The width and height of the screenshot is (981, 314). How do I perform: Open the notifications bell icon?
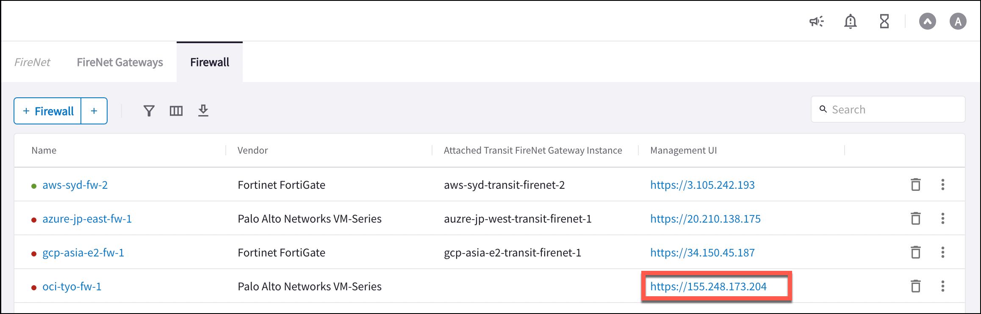click(850, 21)
